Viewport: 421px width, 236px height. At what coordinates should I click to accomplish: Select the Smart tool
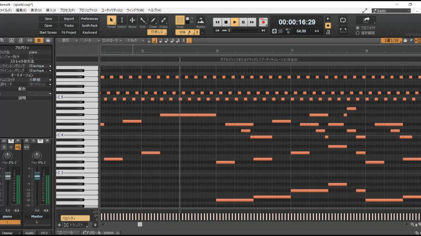click(x=111, y=21)
